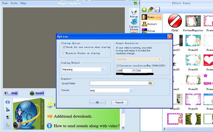Choose the green landscape oval frame thumbnail
The image size is (213, 132).
tap(193, 119)
